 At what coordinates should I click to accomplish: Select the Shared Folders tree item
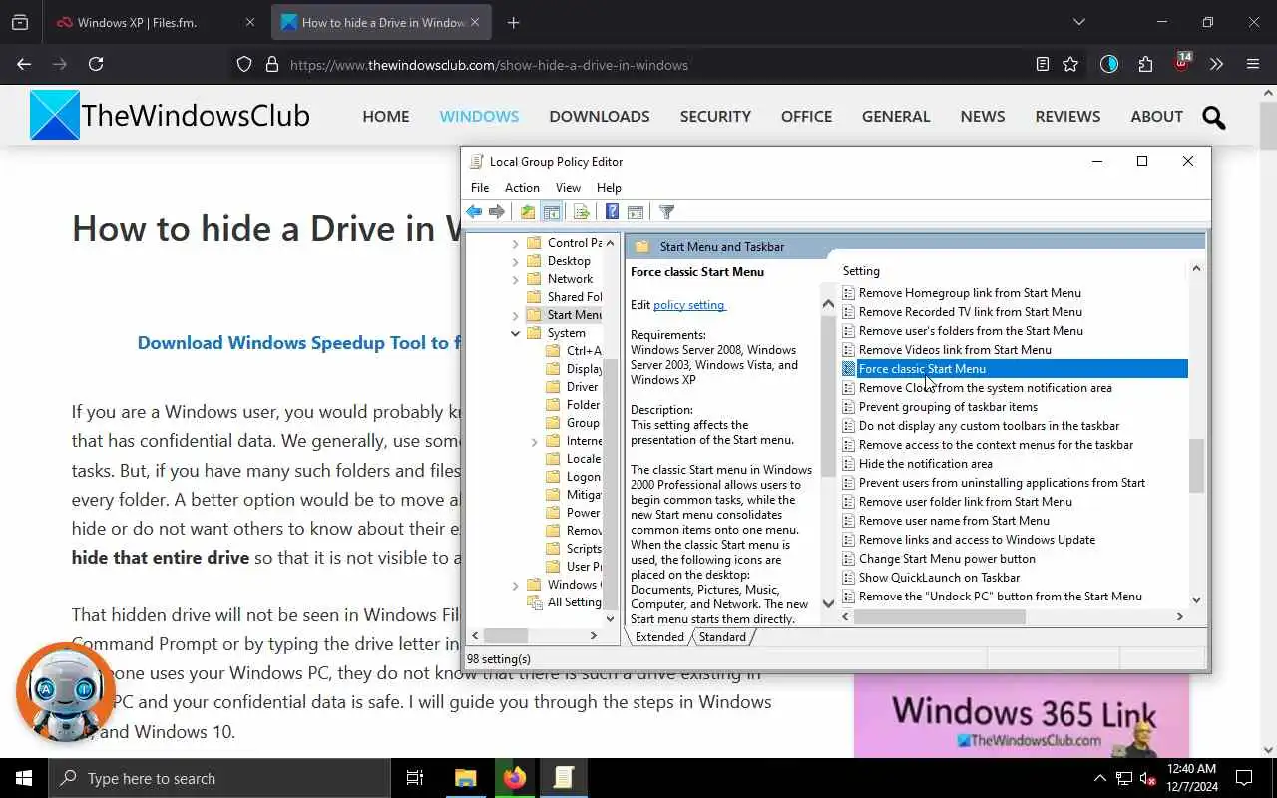564,297
